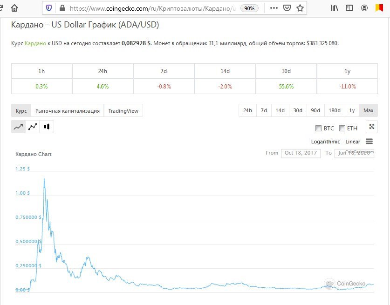This screenshot has height=305, width=390.
Task: Edit the To date field
Action: (354, 153)
